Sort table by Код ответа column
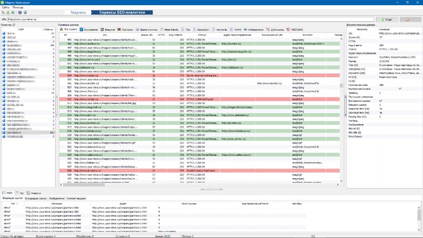 [175, 34]
